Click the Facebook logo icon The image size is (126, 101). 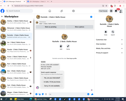[3, 11]
